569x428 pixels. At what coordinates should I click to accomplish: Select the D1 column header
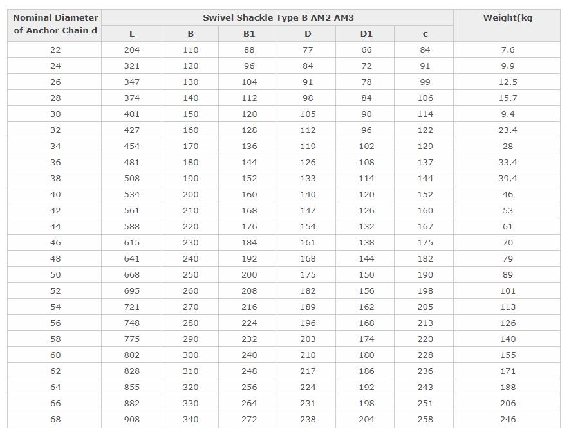click(x=366, y=33)
